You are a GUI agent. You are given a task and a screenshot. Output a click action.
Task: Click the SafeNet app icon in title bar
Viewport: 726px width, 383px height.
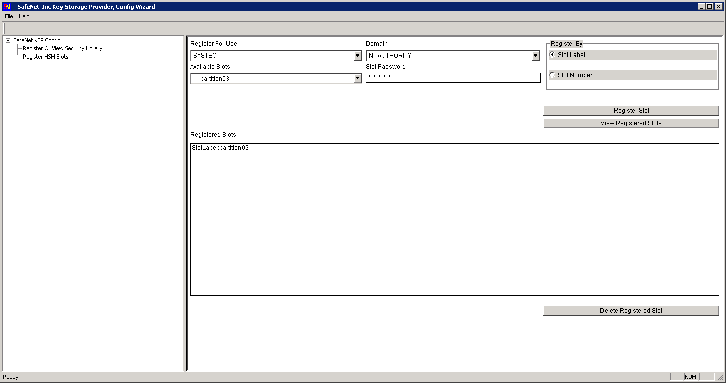point(7,7)
